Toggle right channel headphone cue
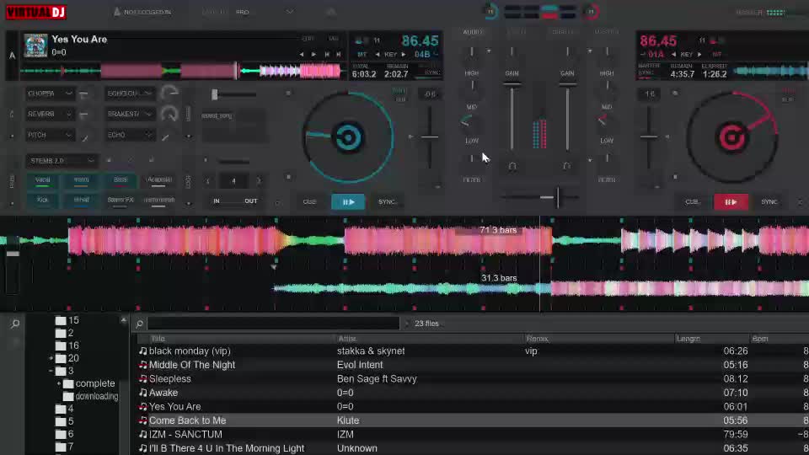Image resolution: width=809 pixels, height=455 pixels. 566,166
